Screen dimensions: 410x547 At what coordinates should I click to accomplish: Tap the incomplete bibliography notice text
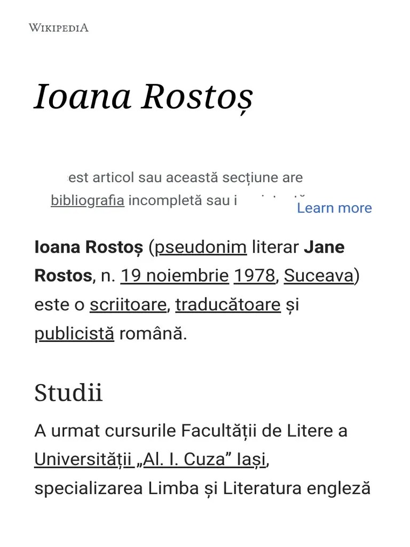click(x=186, y=177)
